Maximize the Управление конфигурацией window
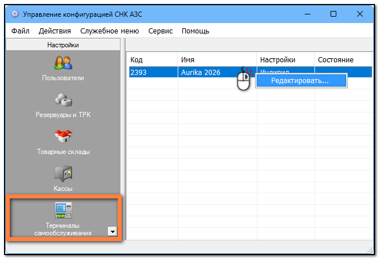 pyautogui.click(x=333, y=14)
